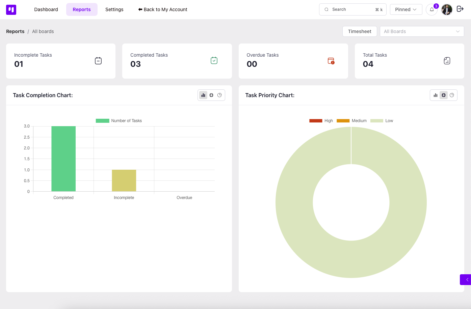Click Back to My Account link
471x309 pixels.
163,9
